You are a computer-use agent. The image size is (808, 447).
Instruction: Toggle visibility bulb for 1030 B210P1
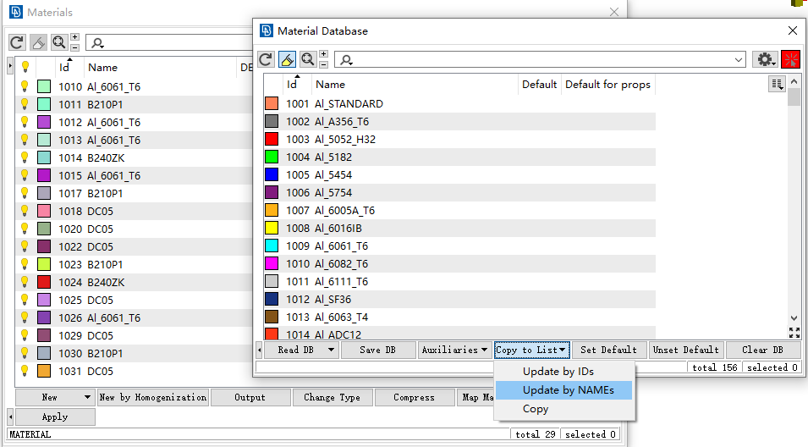click(x=25, y=353)
